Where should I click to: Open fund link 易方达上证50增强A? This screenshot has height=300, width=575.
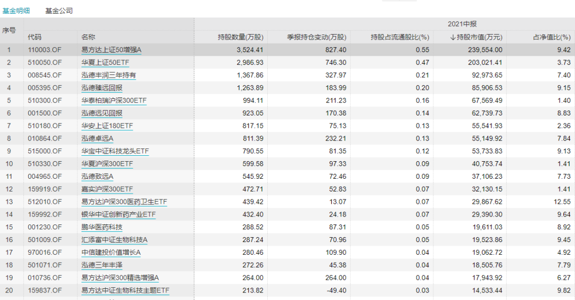[111, 50]
